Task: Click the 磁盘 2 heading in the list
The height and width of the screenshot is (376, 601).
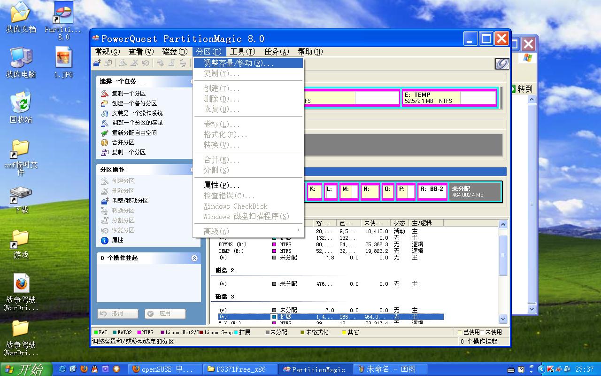Action: [x=225, y=270]
